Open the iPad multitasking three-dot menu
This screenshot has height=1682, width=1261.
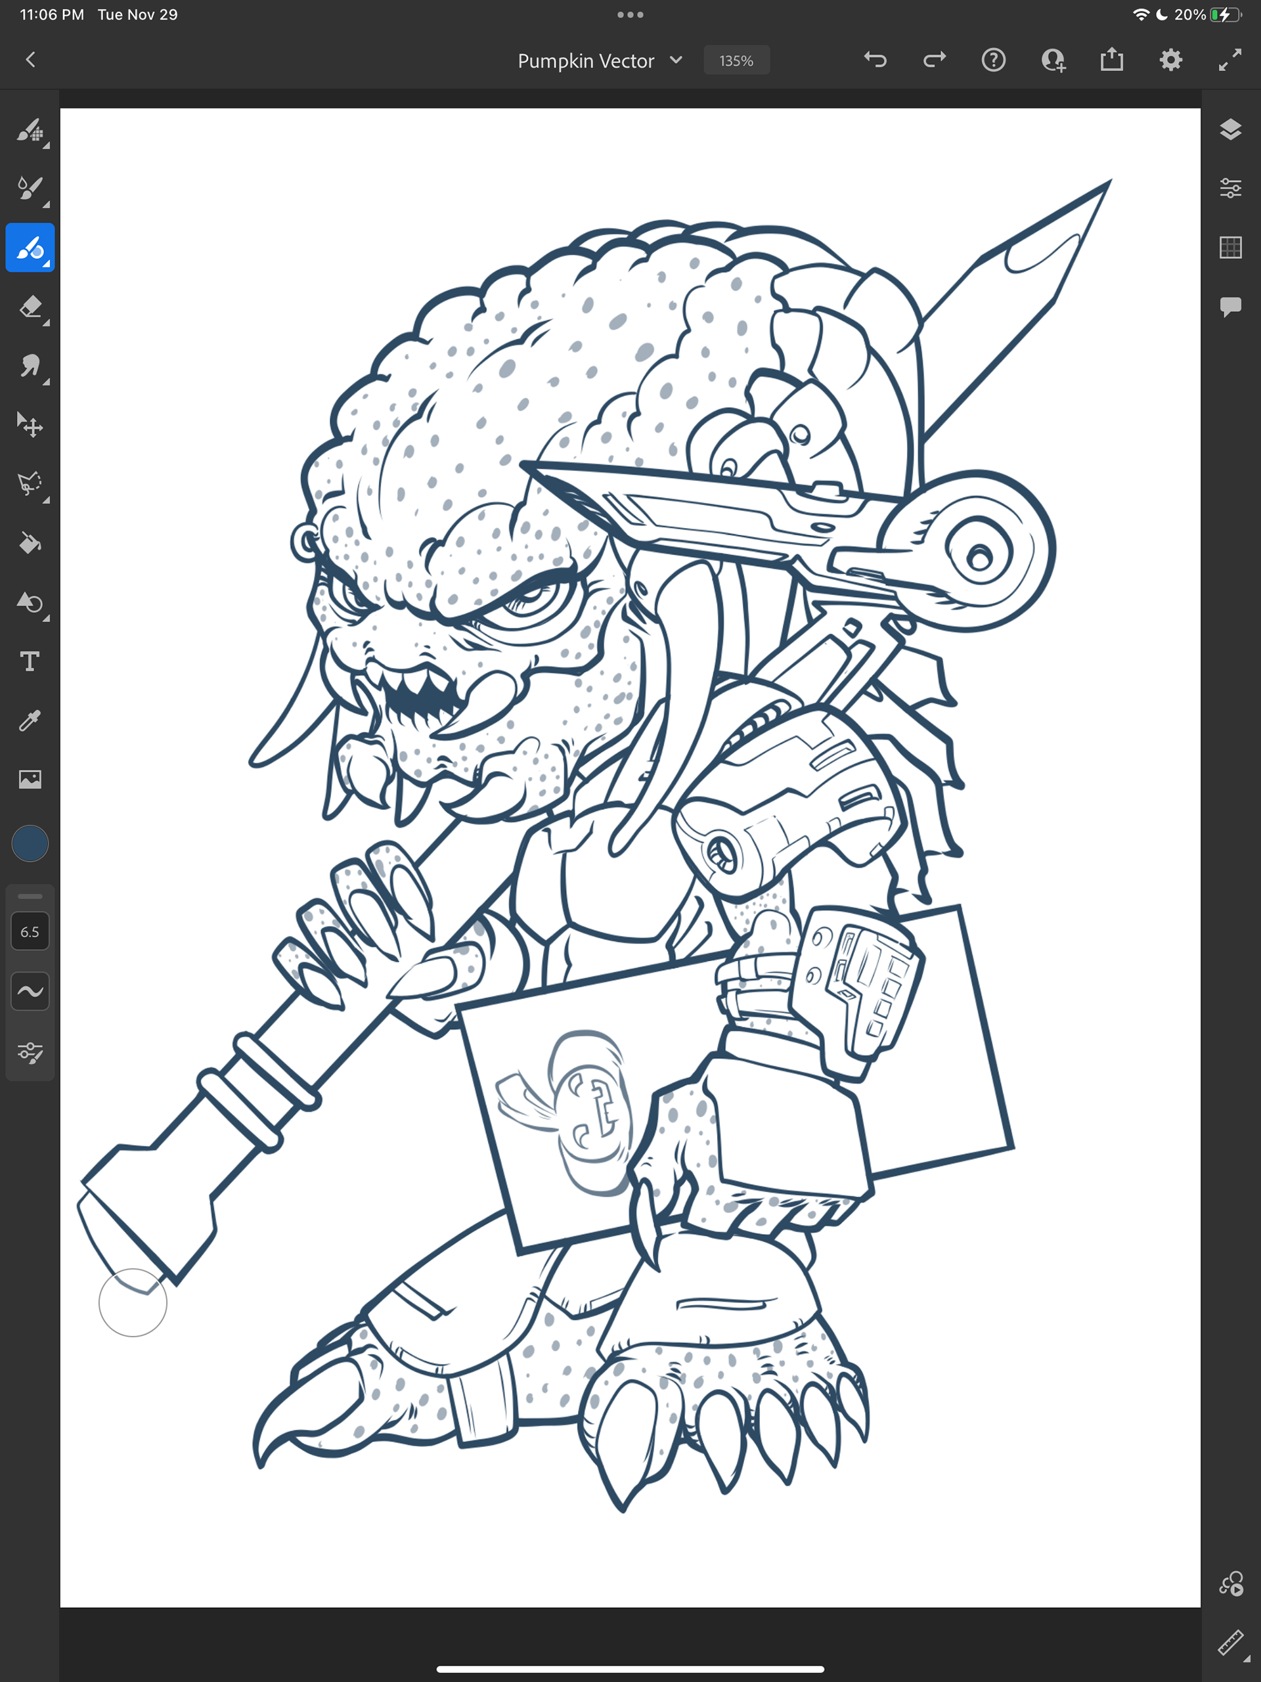630,14
